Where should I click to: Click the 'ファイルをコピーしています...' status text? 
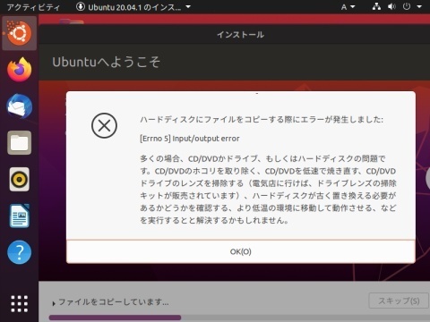click(x=114, y=302)
